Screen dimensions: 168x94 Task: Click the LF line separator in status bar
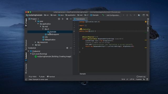(x=127, y=79)
